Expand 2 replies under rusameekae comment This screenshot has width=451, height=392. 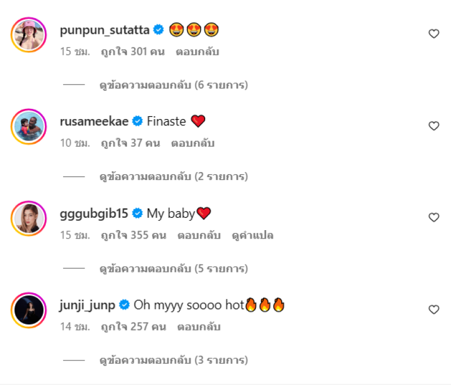(x=173, y=177)
